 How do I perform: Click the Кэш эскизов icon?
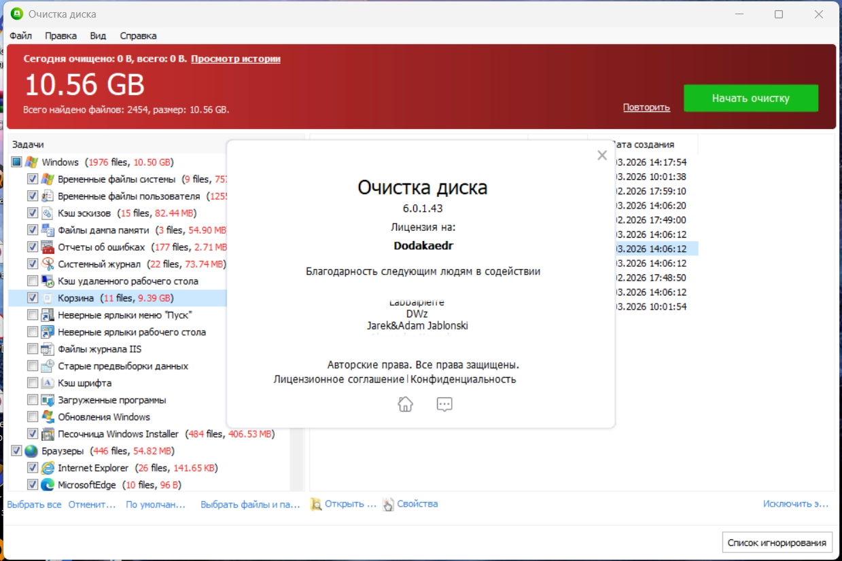(x=48, y=213)
